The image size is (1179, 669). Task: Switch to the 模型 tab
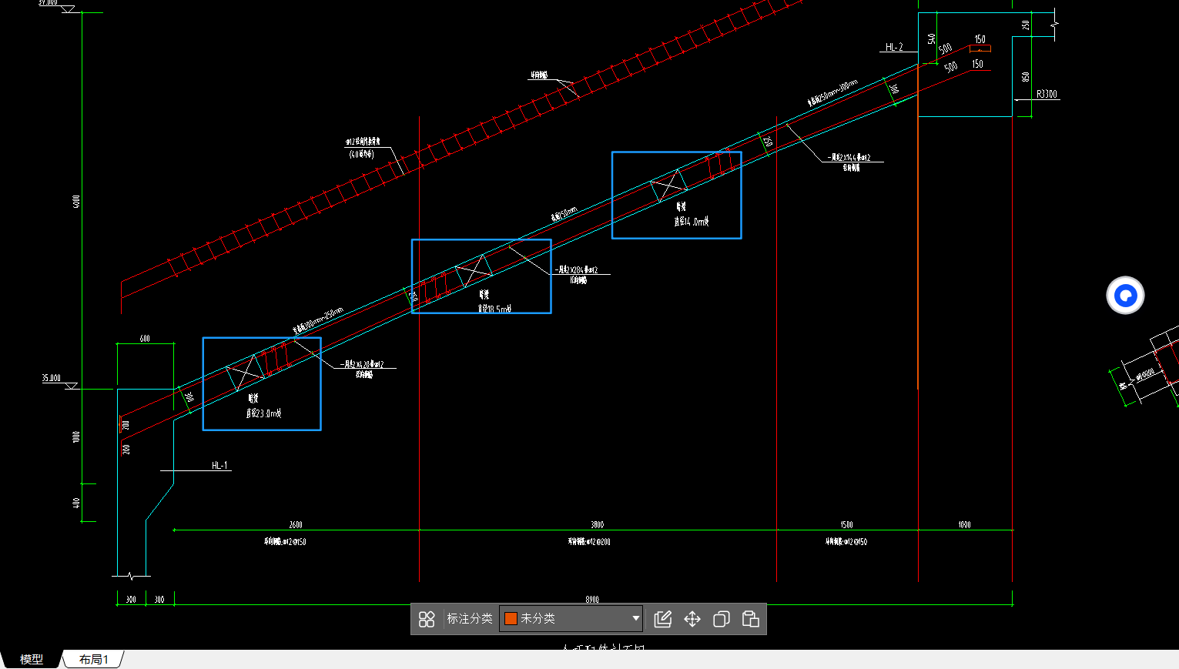tap(32, 660)
